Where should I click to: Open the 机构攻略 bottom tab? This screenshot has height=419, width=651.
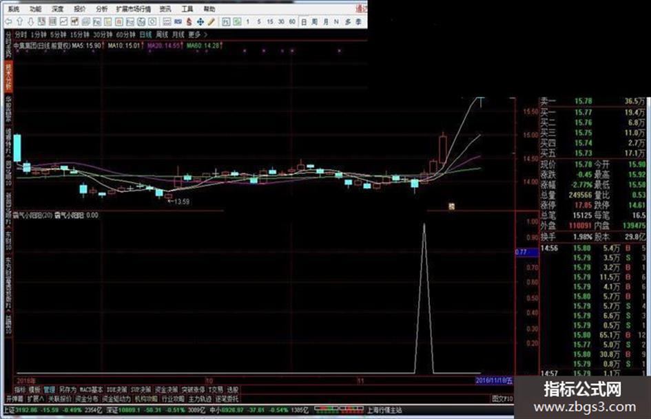coord(146,398)
